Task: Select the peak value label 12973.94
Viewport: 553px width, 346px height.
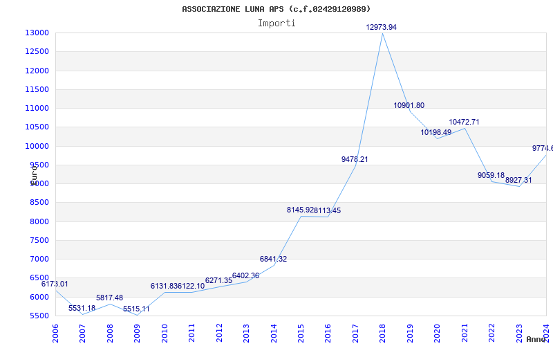Action: [x=382, y=27]
